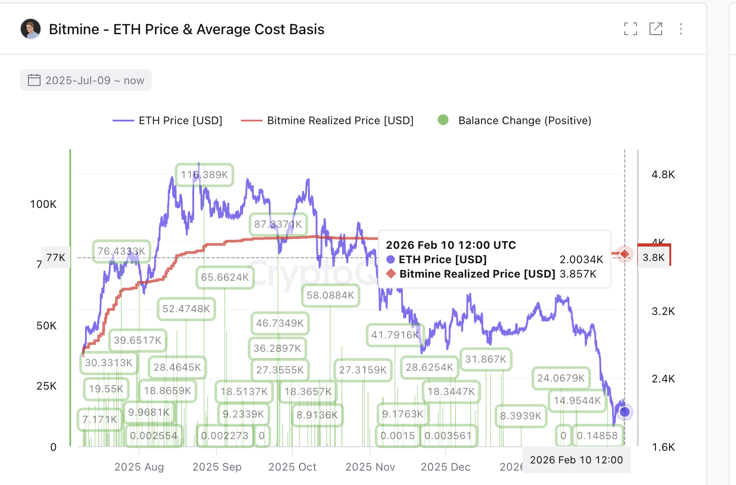
Task: Click the blue ETH Price dot inside the tooltip
Action: tap(390, 260)
